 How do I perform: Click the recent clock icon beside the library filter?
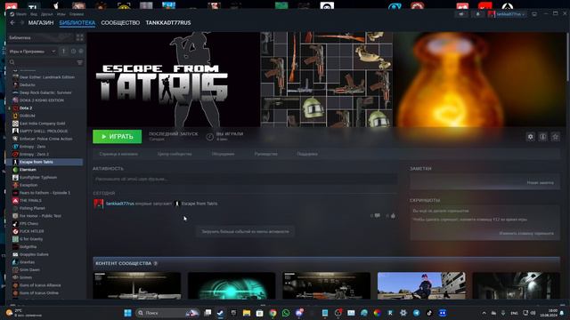pos(73,52)
